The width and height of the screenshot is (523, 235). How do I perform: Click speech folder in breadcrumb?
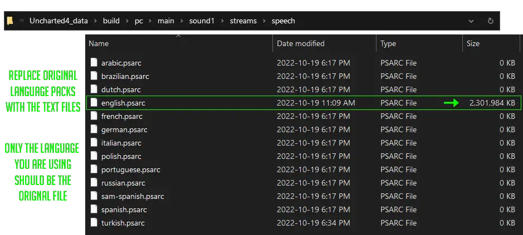pos(283,21)
